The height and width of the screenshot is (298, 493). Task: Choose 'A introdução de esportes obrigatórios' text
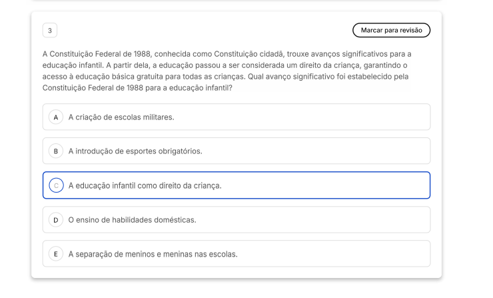[135, 151]
